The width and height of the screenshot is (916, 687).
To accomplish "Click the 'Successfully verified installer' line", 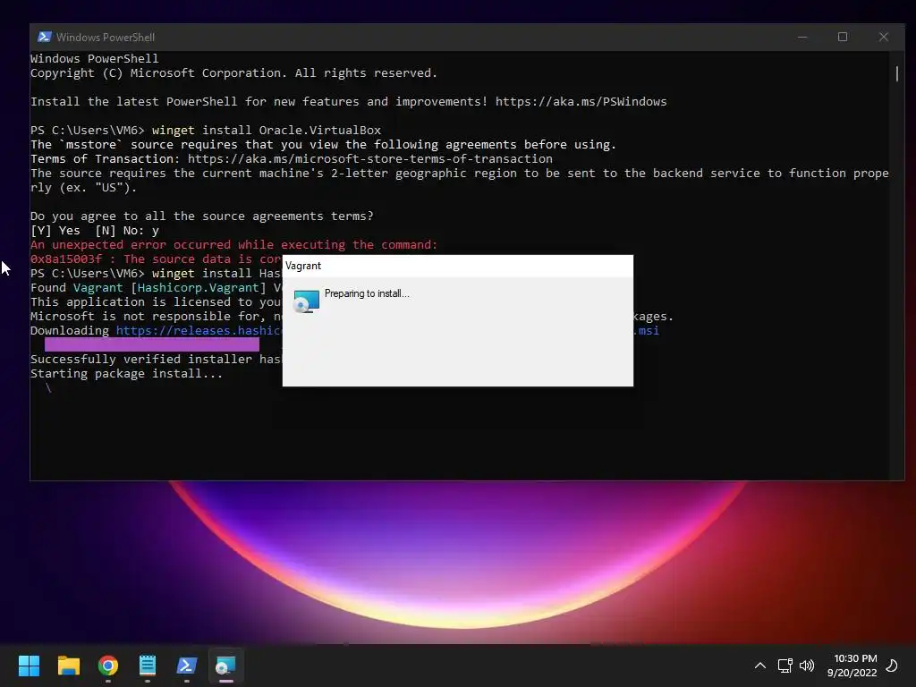I will (x=156, y=360).
